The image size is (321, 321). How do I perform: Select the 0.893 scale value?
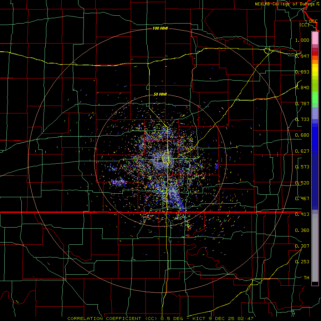[302, 72]
